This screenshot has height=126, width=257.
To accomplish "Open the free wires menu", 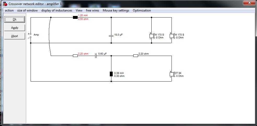I will click(93, 10).
